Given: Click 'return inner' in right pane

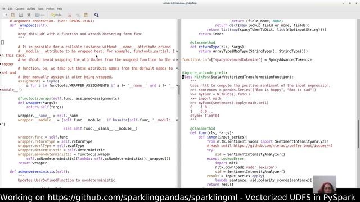Looking at the screenshot, I should [211, 34].
